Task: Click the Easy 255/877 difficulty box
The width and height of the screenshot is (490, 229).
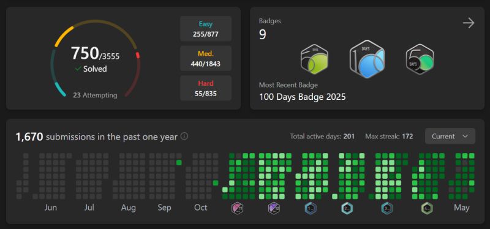Action: (206, 29)
